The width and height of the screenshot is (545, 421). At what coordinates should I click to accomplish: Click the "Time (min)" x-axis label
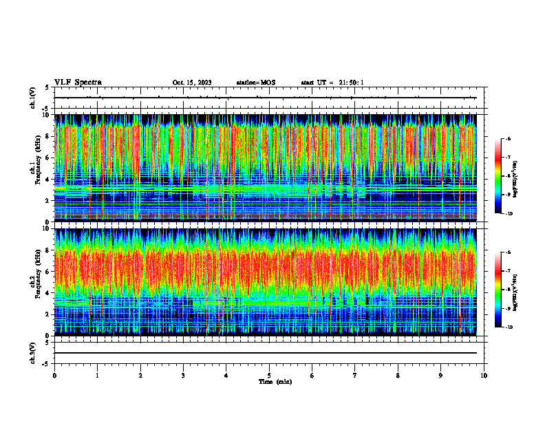[275, 382]
